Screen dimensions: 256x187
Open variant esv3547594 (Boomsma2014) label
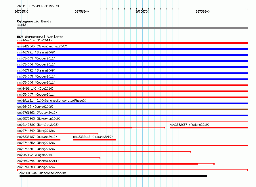pyautogui.click(x=38, y=161)
